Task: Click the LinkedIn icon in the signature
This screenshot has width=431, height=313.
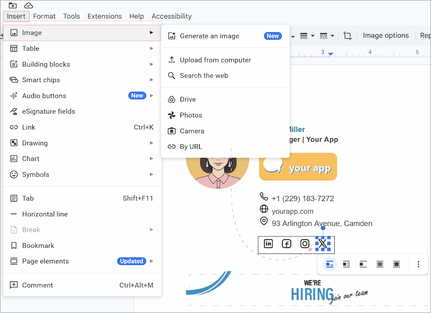Action: (x=268, y=244)
